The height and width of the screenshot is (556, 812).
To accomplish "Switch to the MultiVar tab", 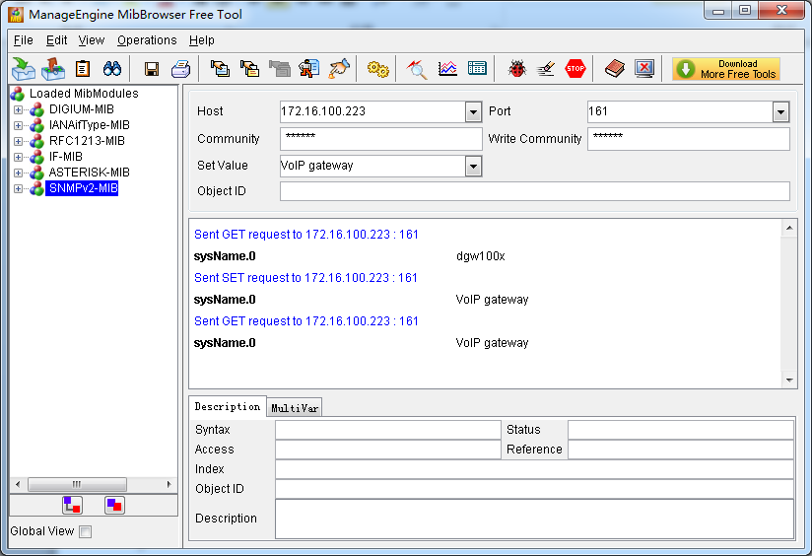I will pyautogui.click(x=294, y=408).
